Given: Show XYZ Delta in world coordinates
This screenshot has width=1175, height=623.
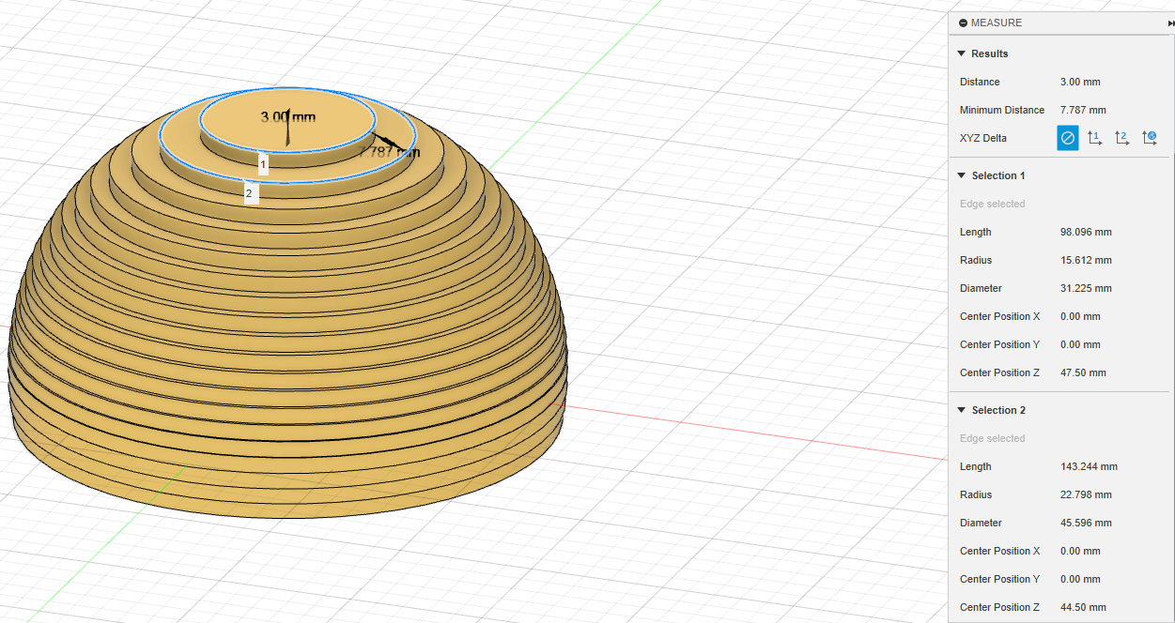Looking at the screenshot, I should (x=1150, y=138).
